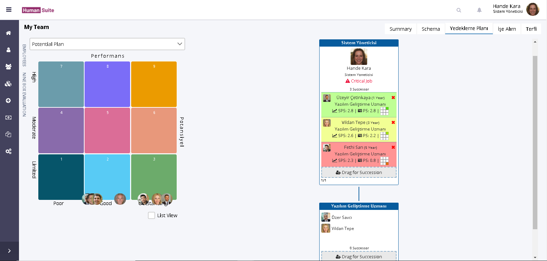Switch to the Schema tab
The image size is (547, 261).
pos(431,29)
